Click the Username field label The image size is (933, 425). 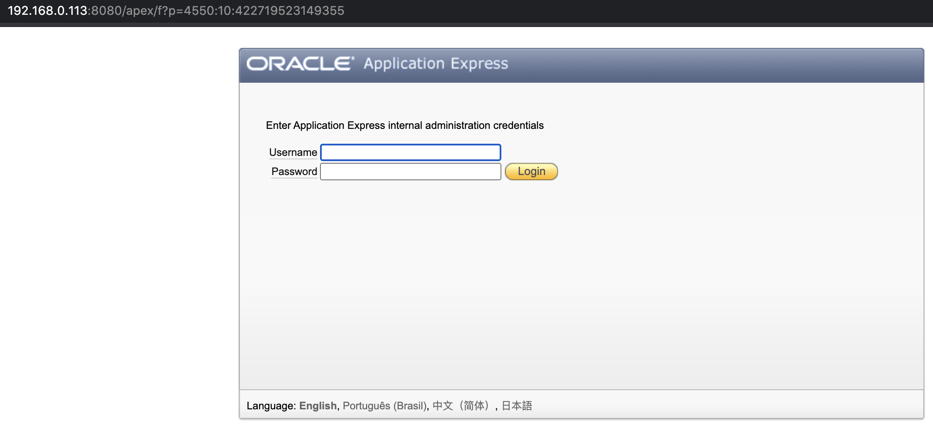pyautogui.click(x=293, y=152)
